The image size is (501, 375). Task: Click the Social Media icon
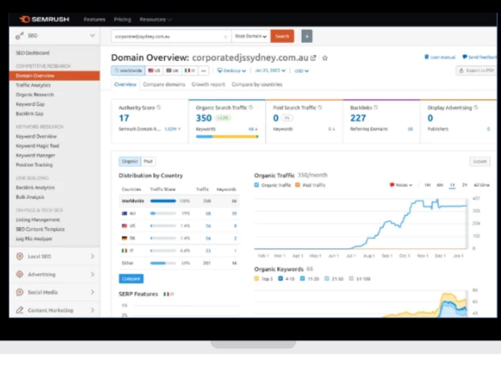point(20,292)
